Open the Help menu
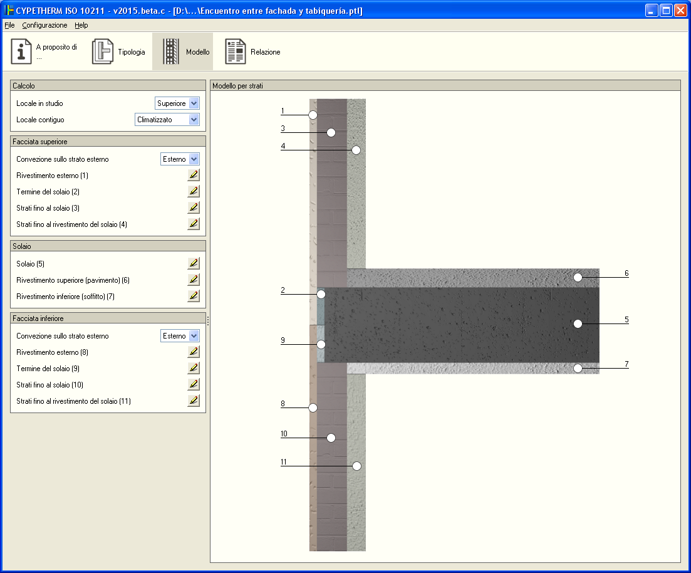The width and height of the screenshot is (691, 573). coord(81,25)
